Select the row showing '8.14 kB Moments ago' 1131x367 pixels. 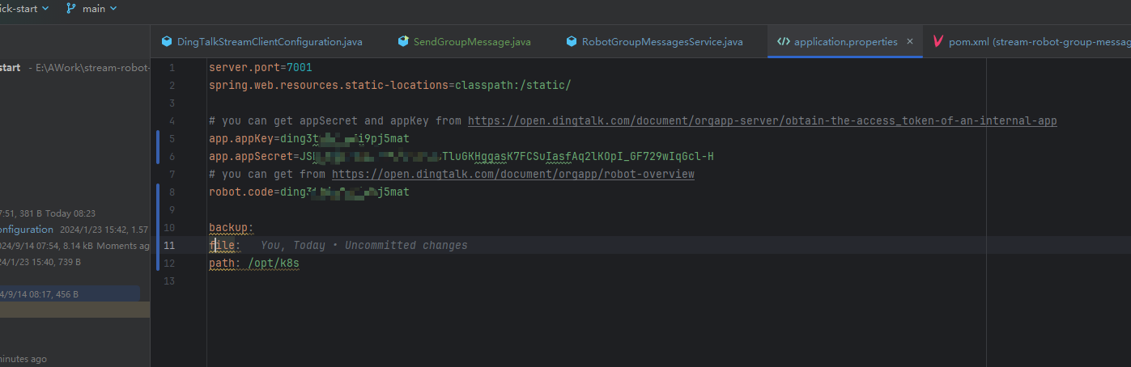point(74,246)
